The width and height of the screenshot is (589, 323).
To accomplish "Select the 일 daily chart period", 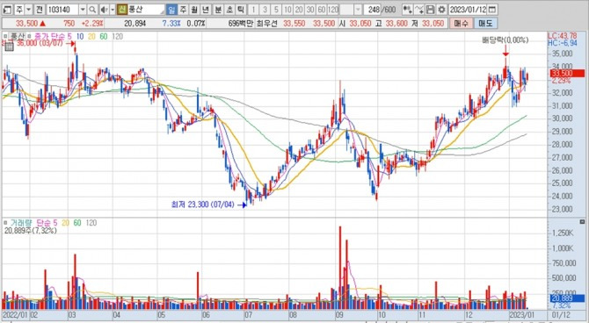I will coord(171,10).
